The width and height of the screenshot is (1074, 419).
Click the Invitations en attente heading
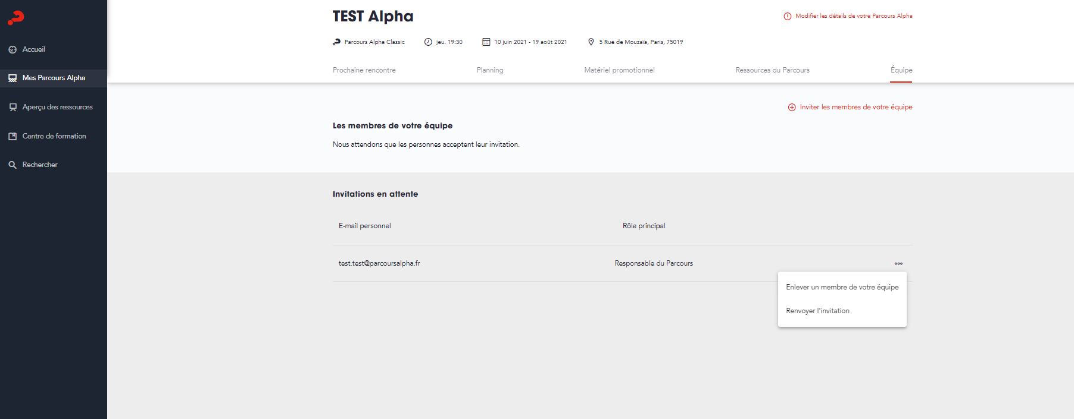coord(375,194)
